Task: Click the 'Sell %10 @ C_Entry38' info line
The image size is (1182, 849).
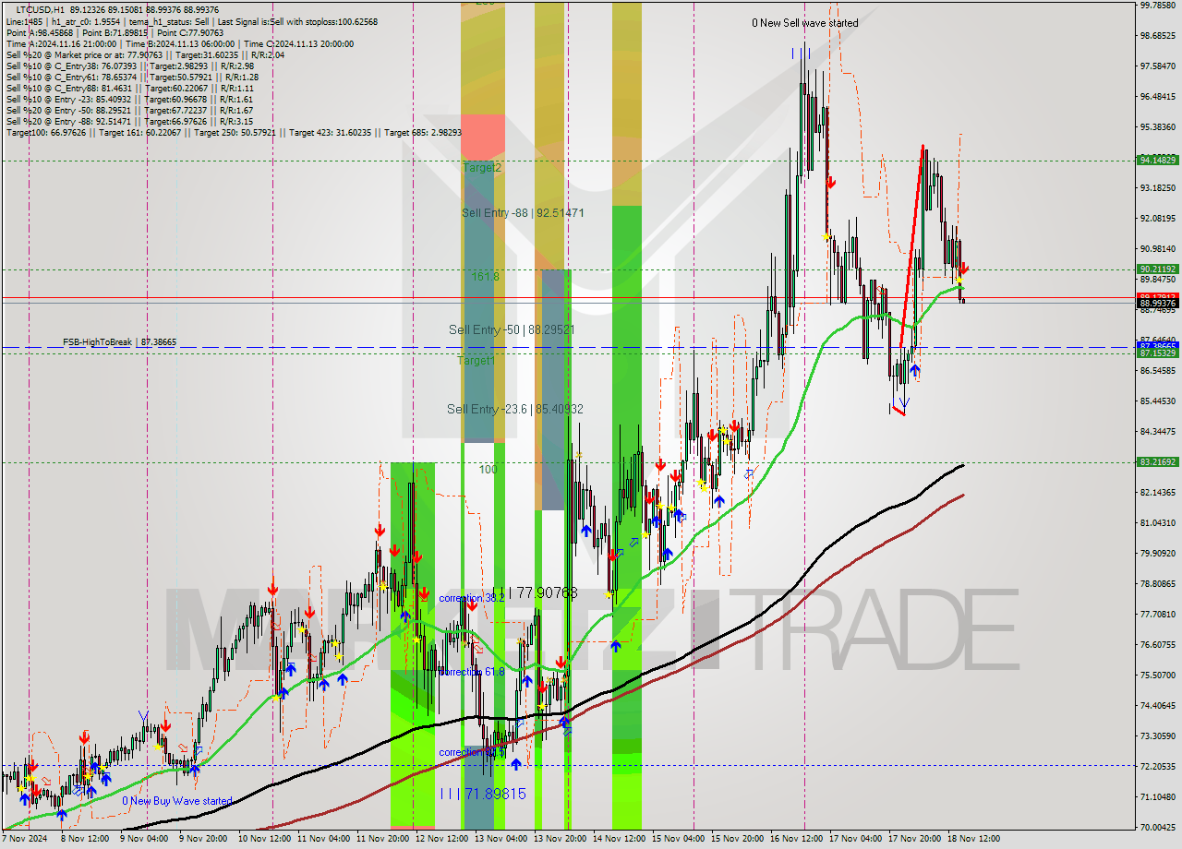Action: click(x=130, y=66)
